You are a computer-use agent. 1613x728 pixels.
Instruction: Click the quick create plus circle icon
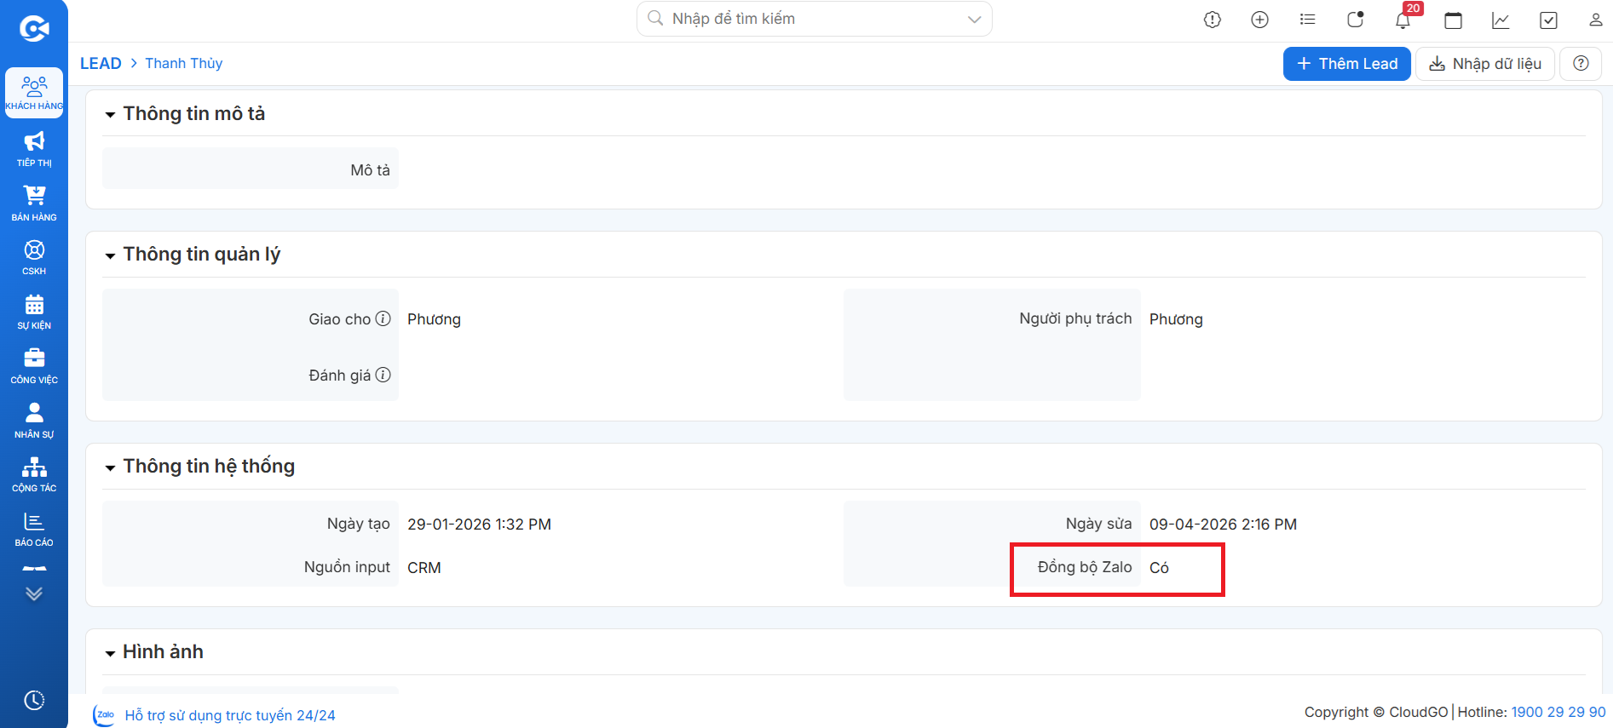coord(1260,20)
